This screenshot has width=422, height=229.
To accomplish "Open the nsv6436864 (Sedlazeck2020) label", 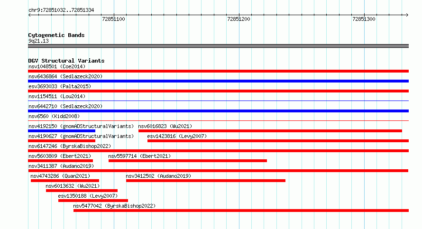I will pos(65,76).
